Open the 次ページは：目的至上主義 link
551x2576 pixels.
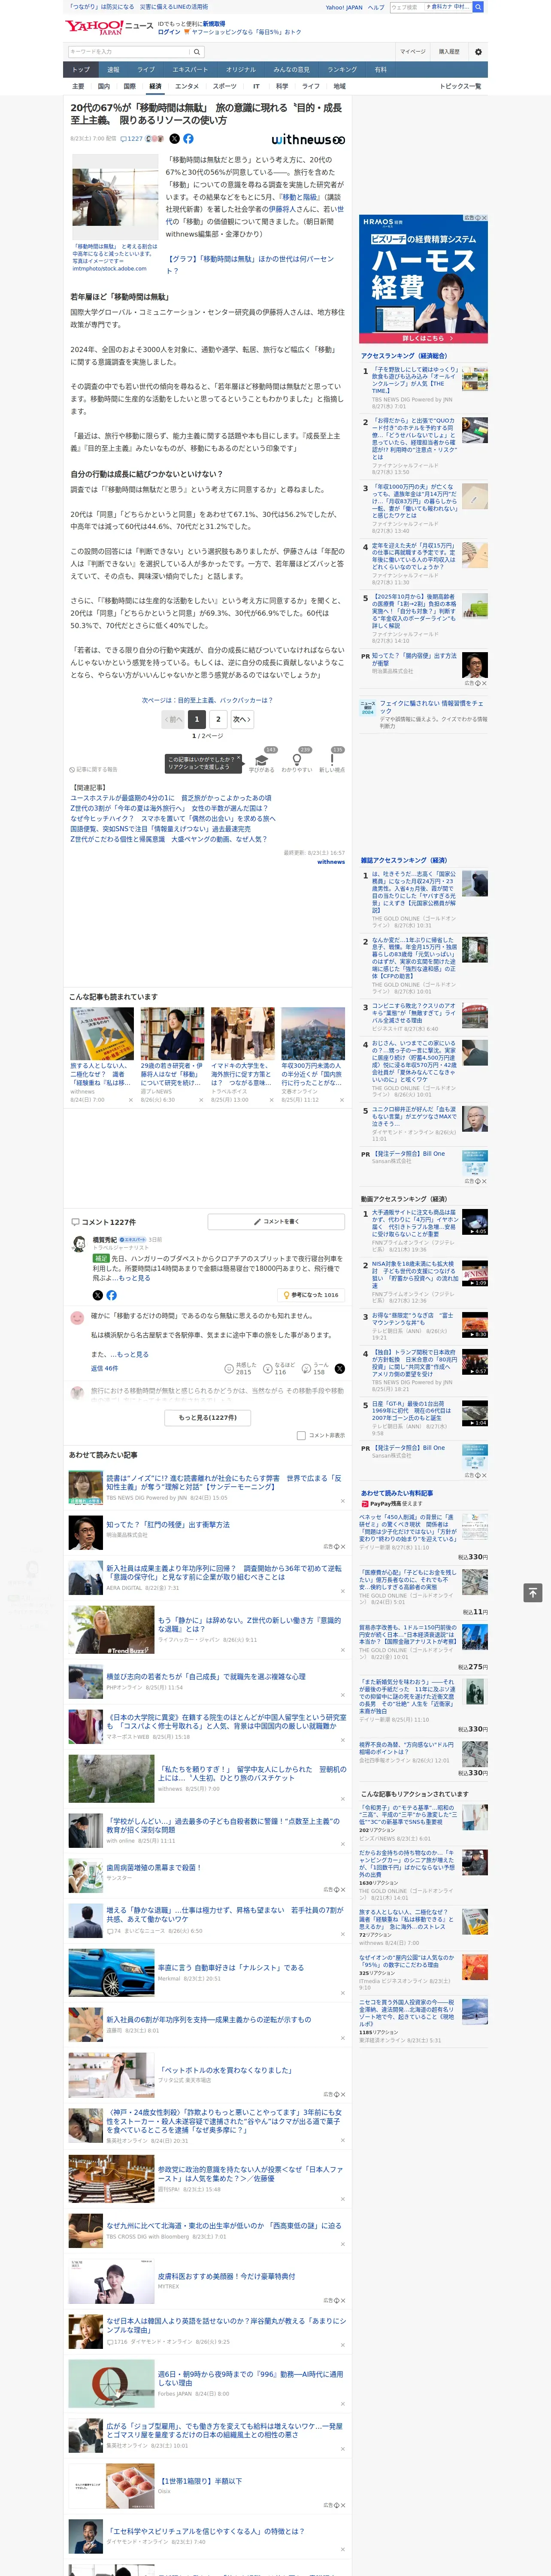(x=207, y=700)
